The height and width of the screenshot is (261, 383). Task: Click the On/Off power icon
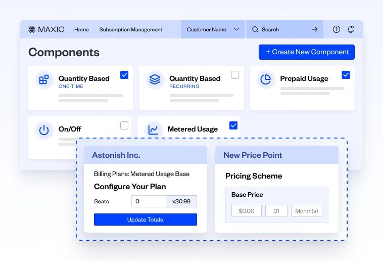tap(44, 130)
